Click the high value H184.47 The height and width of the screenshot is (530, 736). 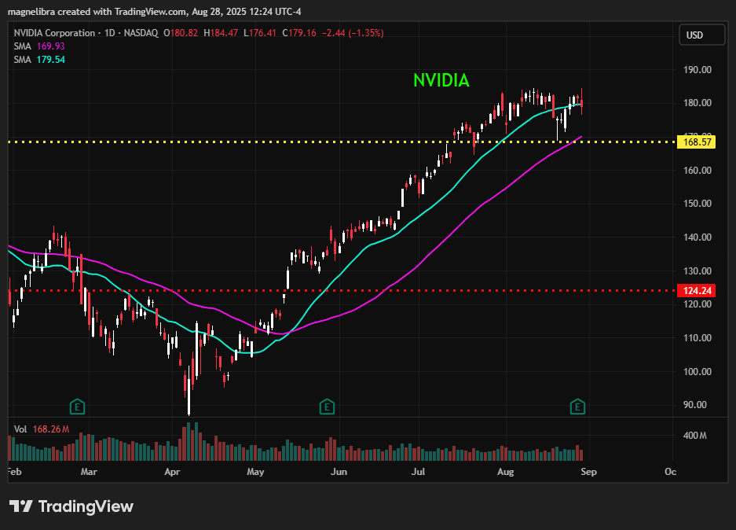(x=221, y=33)
